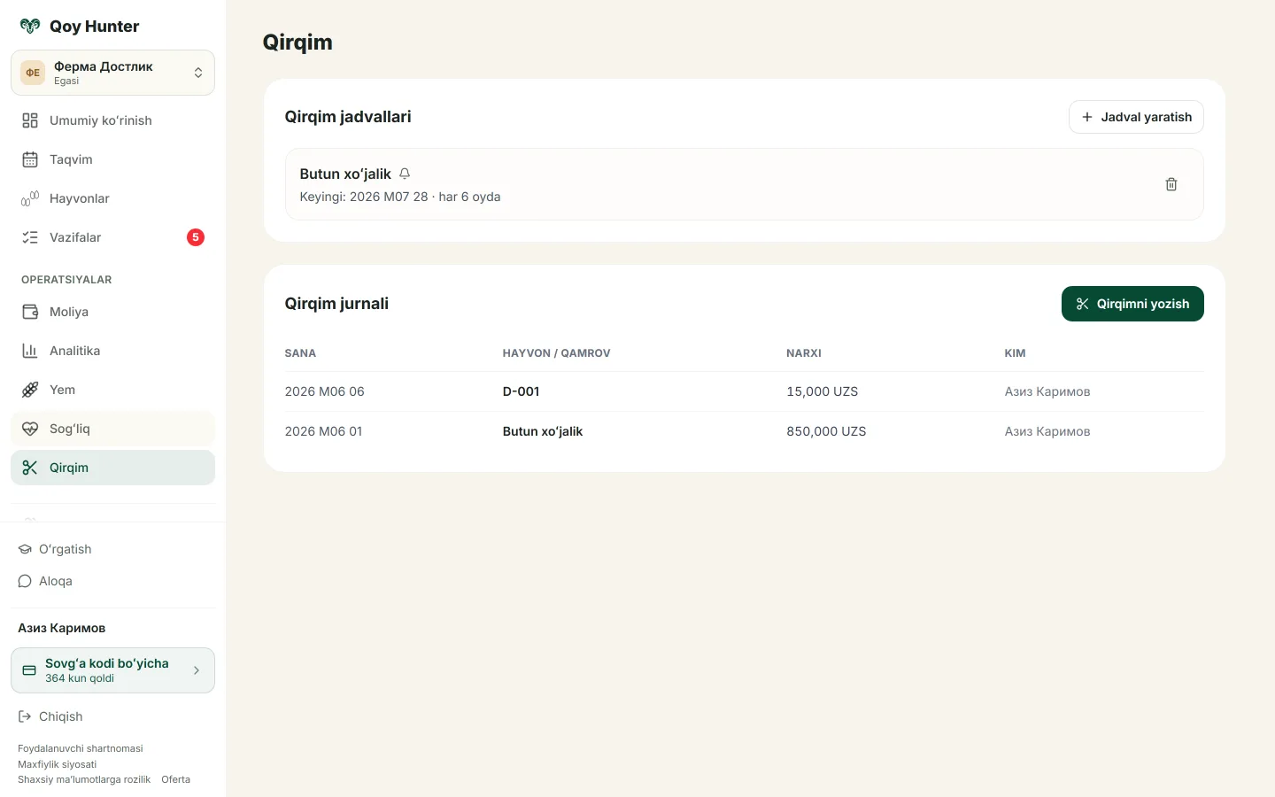Screen dimensions: 1275x797
Task: Click the Qirqim jurnali heading
Action: (x=336, y=304)
